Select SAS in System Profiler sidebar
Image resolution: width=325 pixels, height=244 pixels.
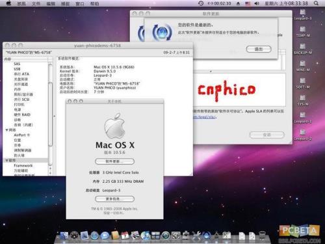(17, 64)
